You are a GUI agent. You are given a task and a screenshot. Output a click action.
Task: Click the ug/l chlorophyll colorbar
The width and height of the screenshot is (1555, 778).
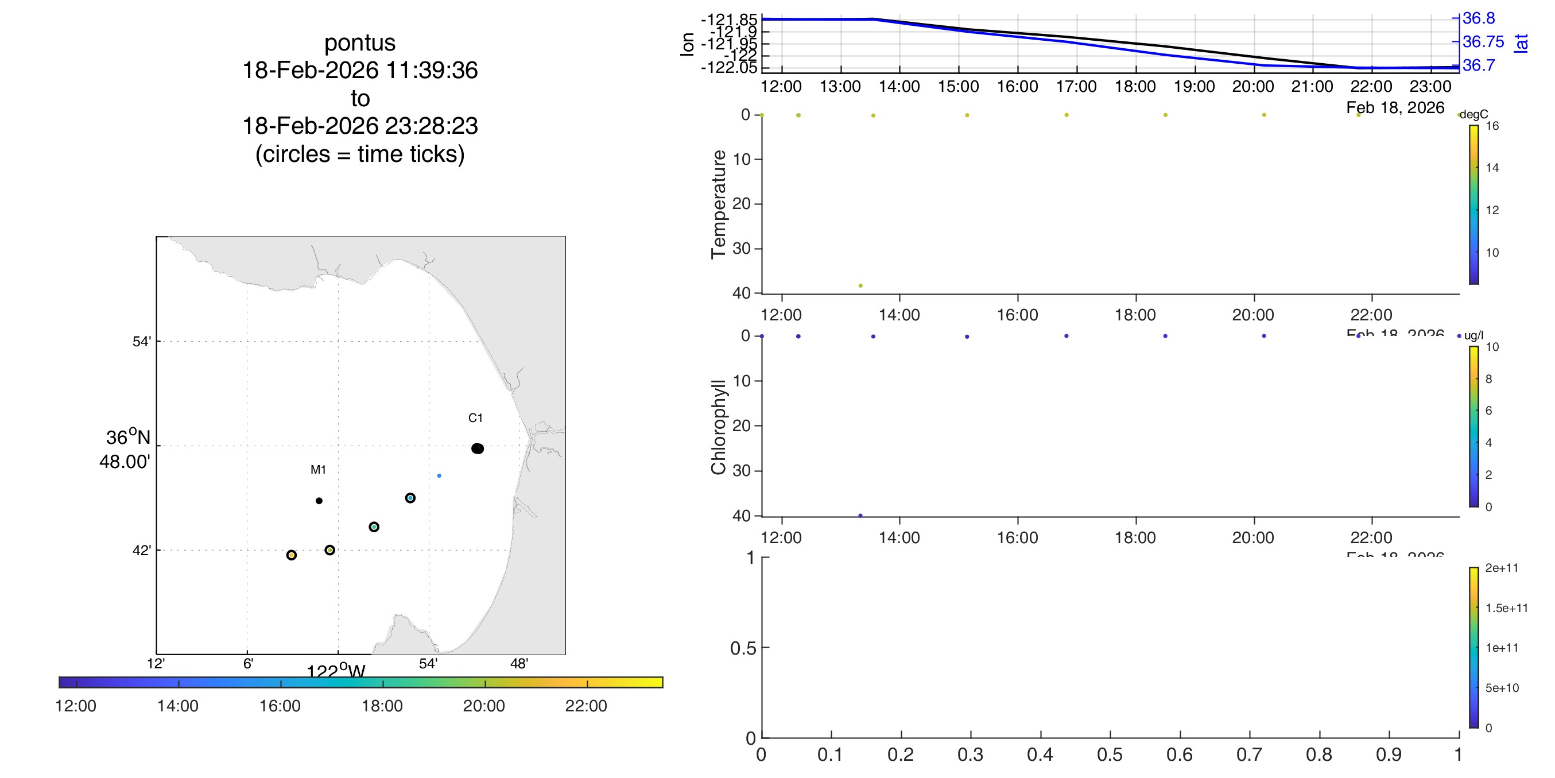(1473, 427)
